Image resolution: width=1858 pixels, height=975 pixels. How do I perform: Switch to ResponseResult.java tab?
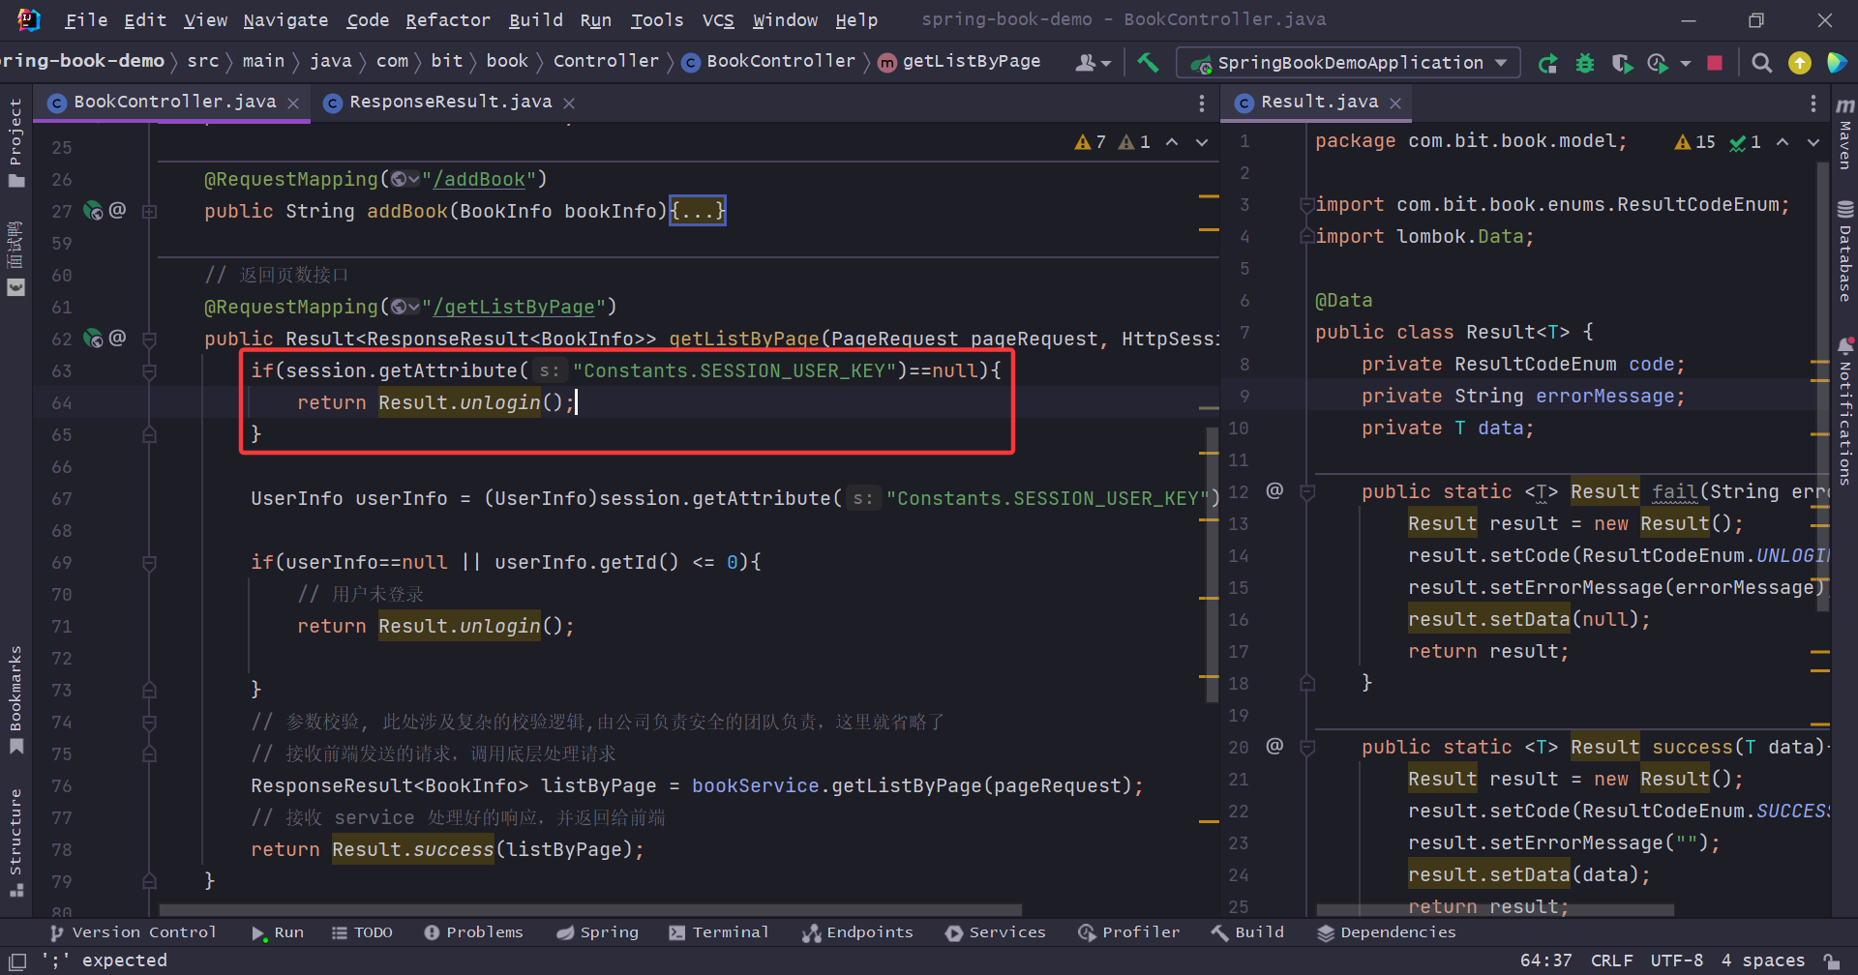(450, 102)
